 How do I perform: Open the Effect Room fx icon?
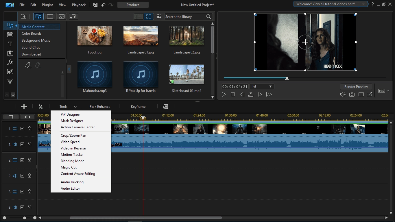point(10,62)
